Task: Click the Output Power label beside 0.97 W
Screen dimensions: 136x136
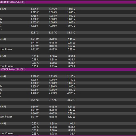Action: click(x=6, y=117)
